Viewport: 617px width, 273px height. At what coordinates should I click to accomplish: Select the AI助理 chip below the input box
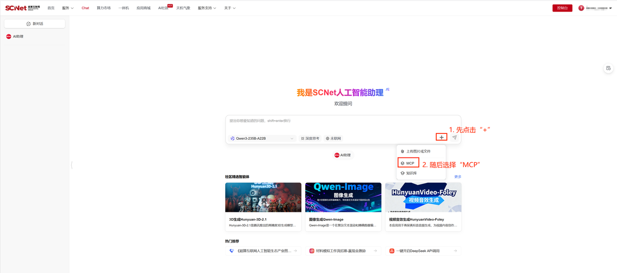point(342,155)
